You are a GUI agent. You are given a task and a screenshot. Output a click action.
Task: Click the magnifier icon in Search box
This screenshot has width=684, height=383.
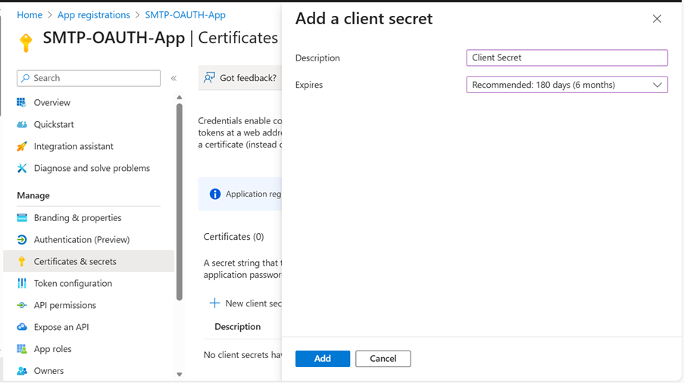25,78
